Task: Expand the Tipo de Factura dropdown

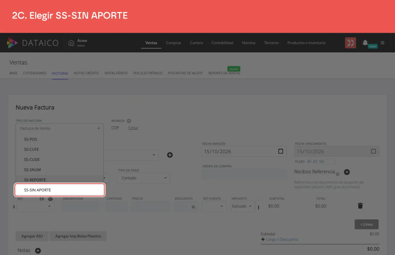Action: point(60,128)
